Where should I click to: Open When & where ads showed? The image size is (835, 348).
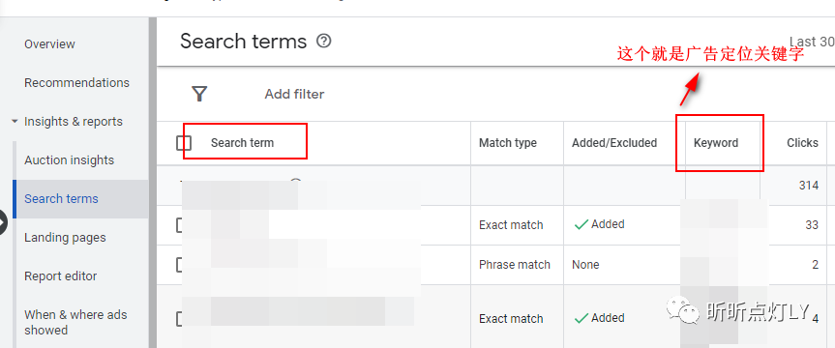(x=75, y=323)
